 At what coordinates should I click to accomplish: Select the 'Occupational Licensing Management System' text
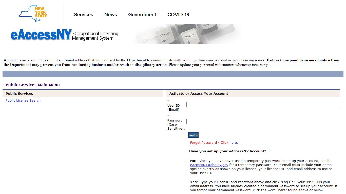95,36
